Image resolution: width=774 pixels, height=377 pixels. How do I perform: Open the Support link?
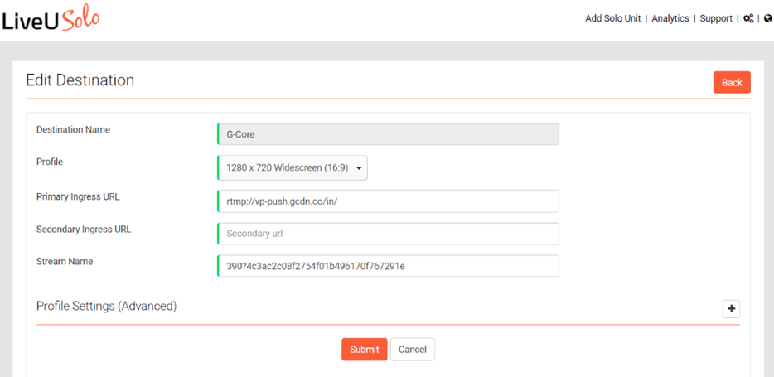[x=716, y=19]
